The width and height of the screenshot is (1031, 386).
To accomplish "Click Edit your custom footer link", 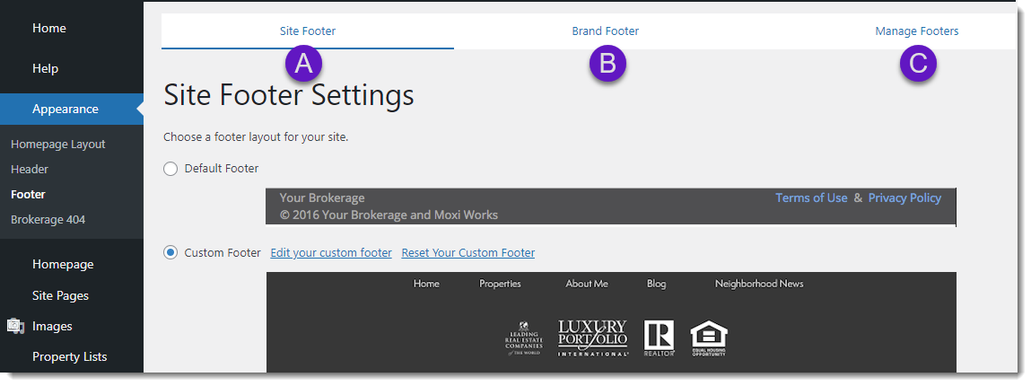I will tap(331, 253).
